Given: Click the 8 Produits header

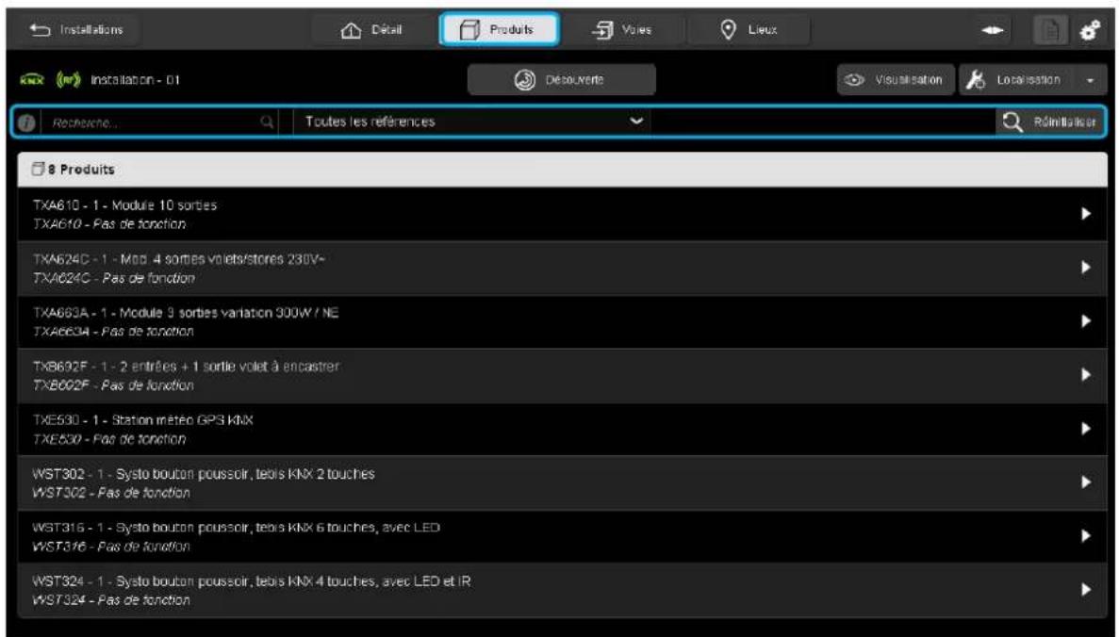Looking at the screenshot, I should (563, 170).
